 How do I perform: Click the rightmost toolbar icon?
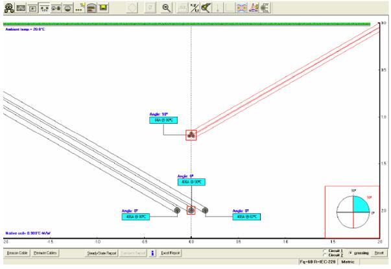(x=265, y=7)
